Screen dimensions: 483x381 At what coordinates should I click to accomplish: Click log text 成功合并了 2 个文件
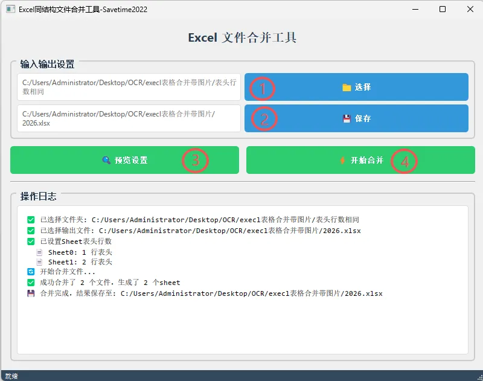75,283
